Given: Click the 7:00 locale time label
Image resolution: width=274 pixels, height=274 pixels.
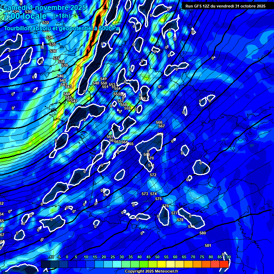Looking at the screenshot, I should pos(25,16).
